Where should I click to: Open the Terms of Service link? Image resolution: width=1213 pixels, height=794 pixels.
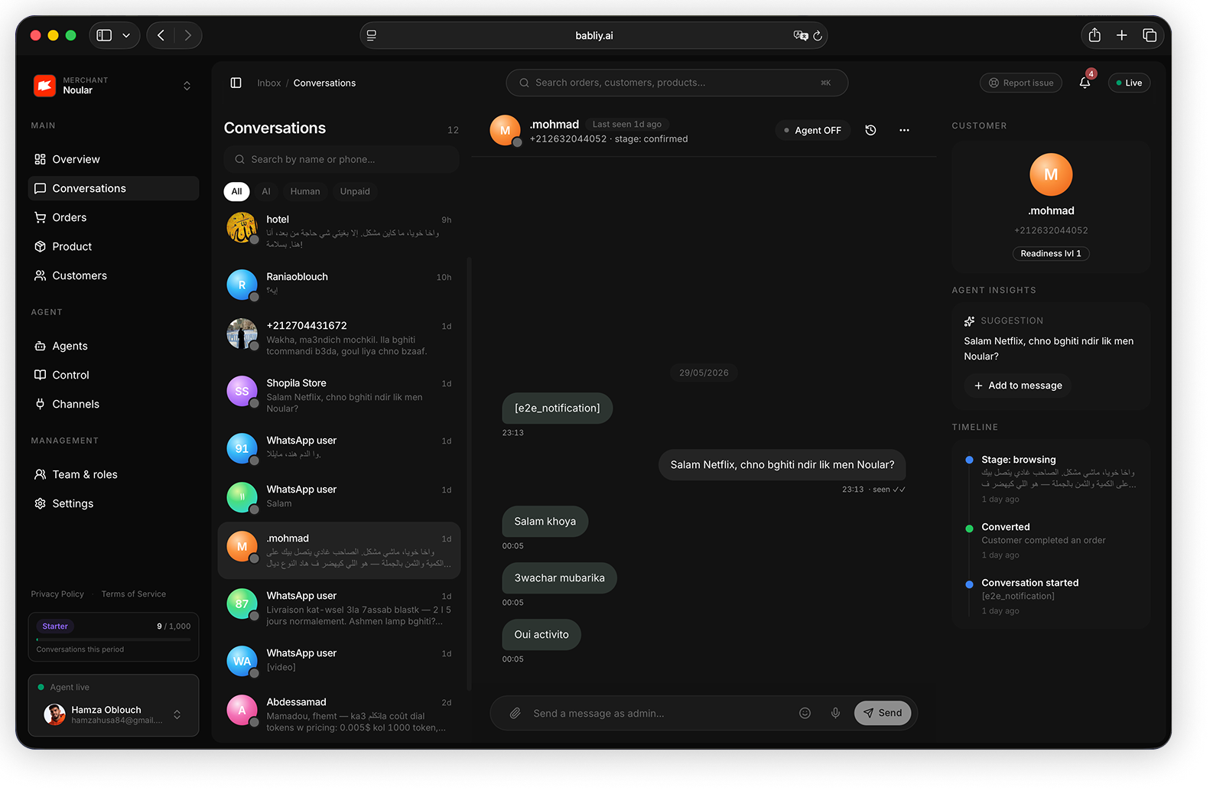pos(134,594)
